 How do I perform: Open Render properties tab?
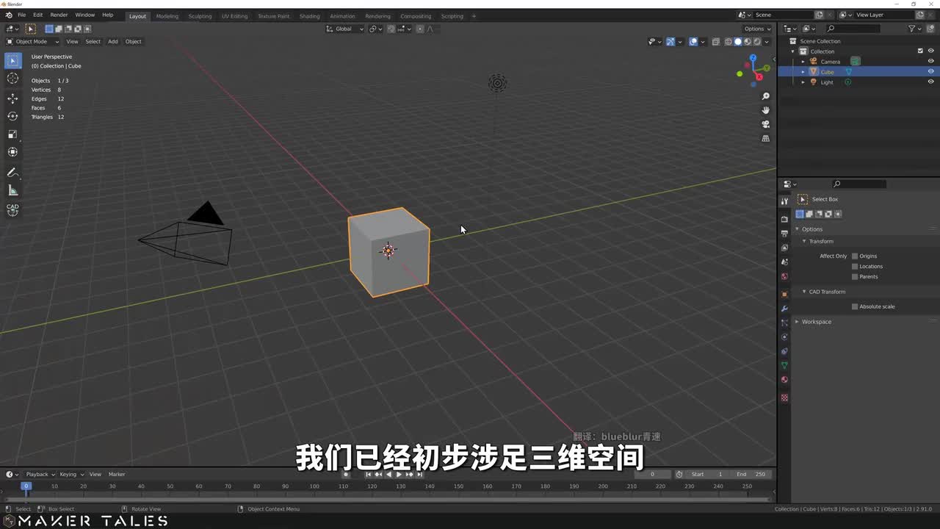point(784,219)
